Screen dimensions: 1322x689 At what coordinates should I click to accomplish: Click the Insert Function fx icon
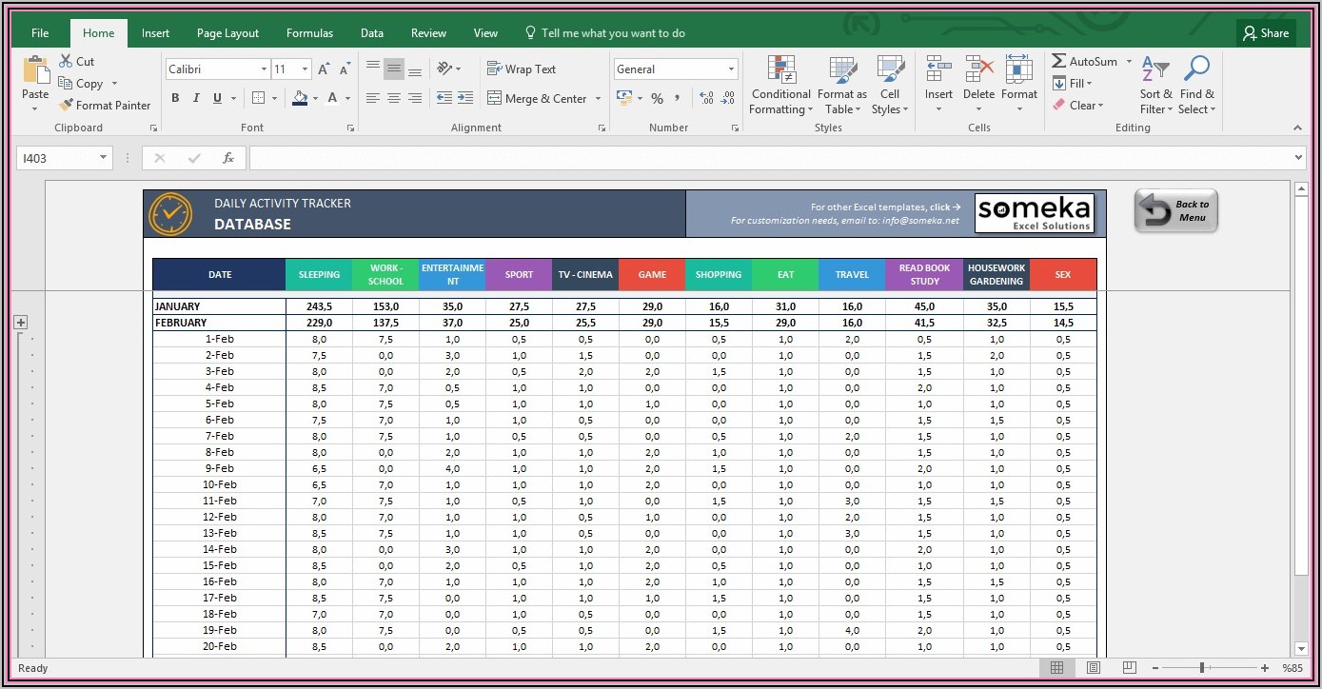click(x=228, y=158)
